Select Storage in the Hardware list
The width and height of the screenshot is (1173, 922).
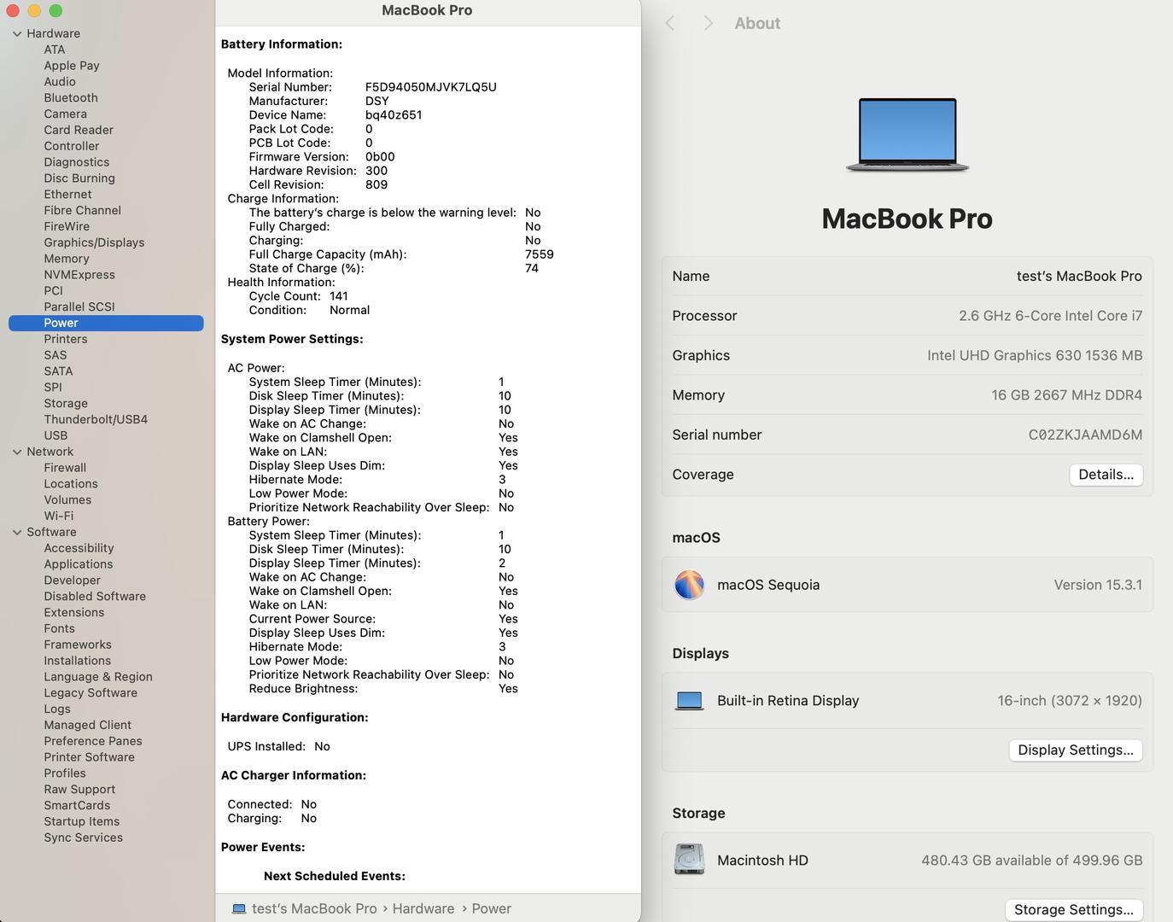[66, 403]
